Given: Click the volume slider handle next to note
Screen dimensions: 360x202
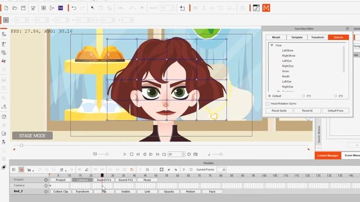Looking at the screenshot, I should tap(221, 154).
